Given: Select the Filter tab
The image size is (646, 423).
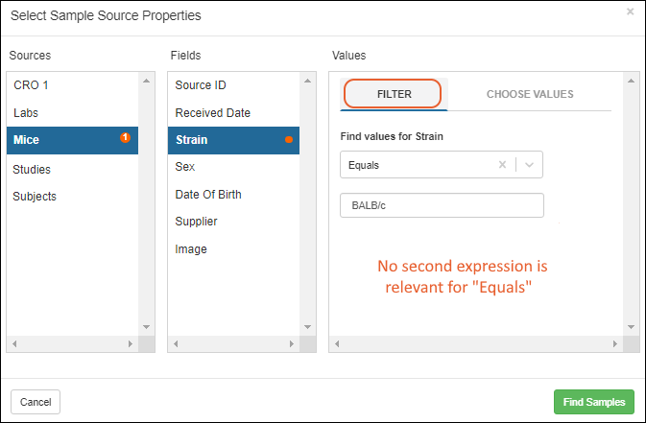Looking at the screenshot, I should [x=394, y=94].
